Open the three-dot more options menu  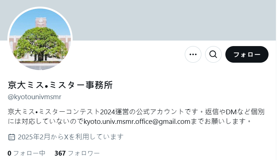coord(193,55)
